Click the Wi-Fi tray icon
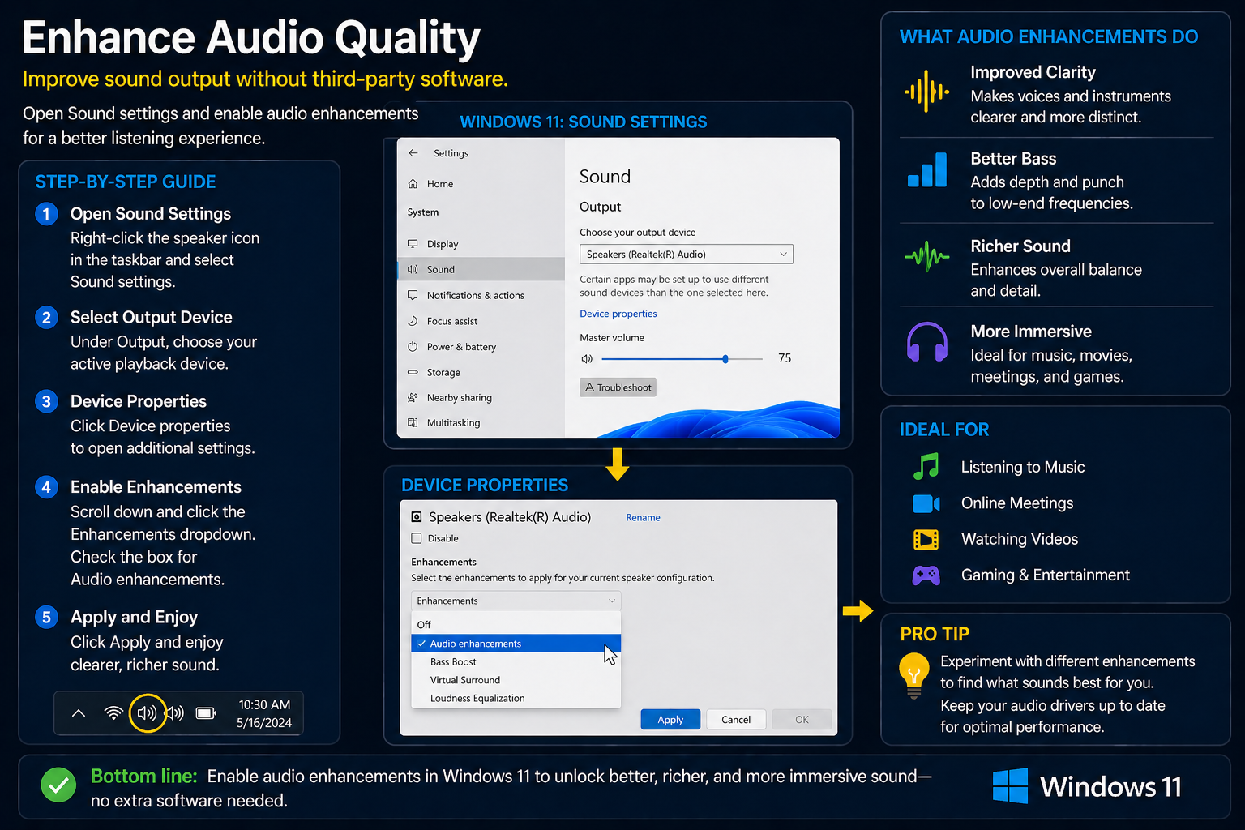 [113, 713]
